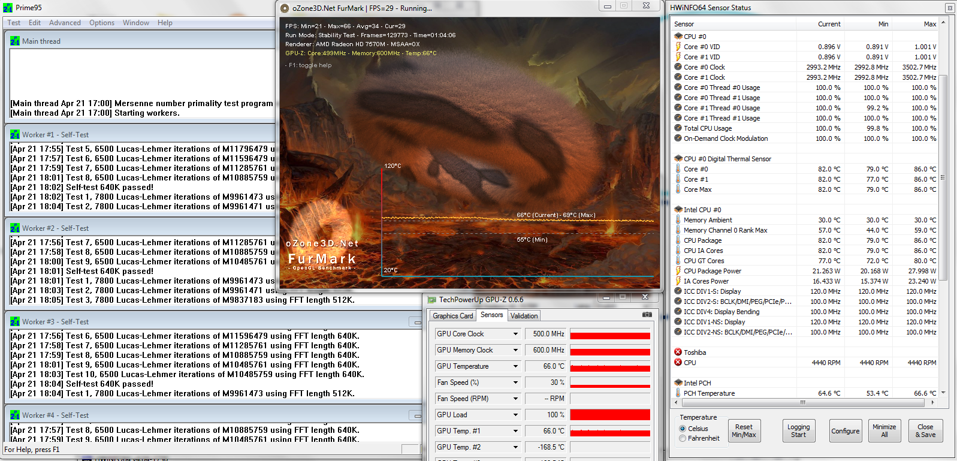
Task: Click the Logging Start button
Action: [x=798, y=431]
